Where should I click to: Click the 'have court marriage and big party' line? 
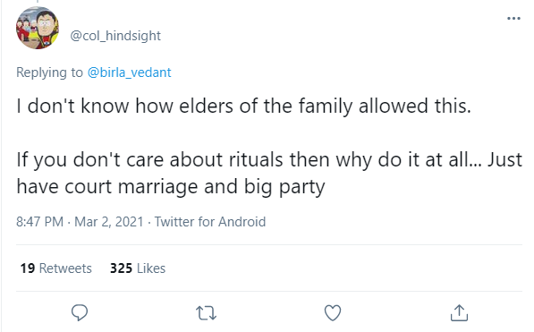pos(171,187)
